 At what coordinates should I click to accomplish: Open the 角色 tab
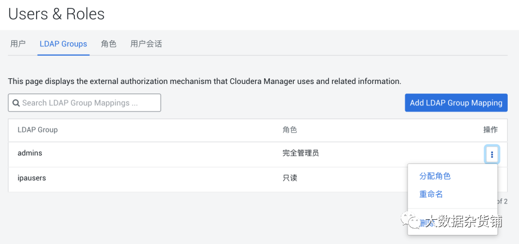(x=109, y=43)
